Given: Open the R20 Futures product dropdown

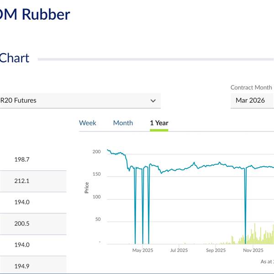Looking at the screenshot, I should (80, 100).
